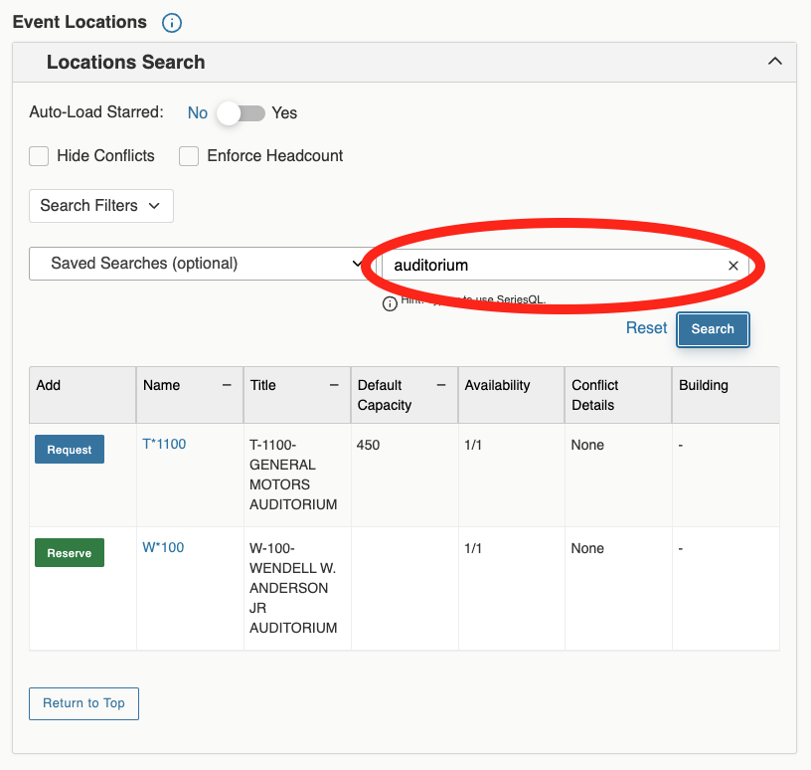
Task: Select None conflict for W*100
Action: point(587,548)
